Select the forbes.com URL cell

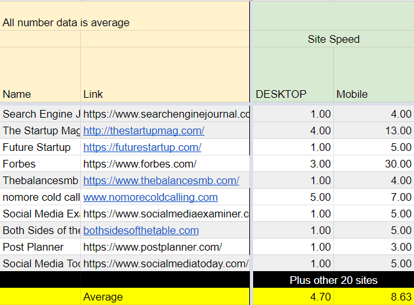coord(165,164)
